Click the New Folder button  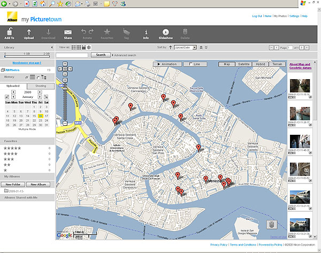point(13,185)
